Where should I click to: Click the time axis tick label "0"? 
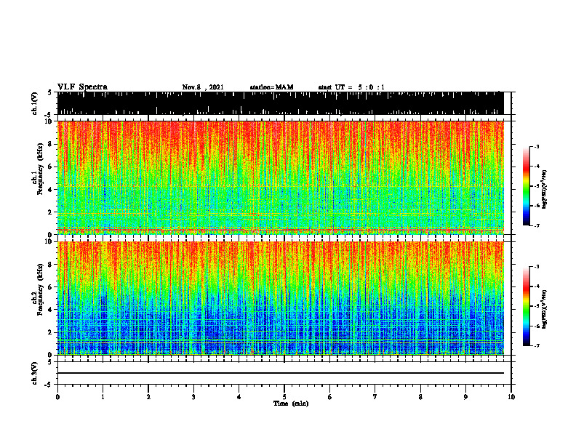57,397
